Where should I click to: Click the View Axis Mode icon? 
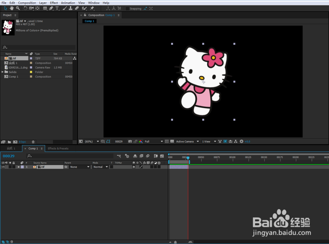(119, 9)
